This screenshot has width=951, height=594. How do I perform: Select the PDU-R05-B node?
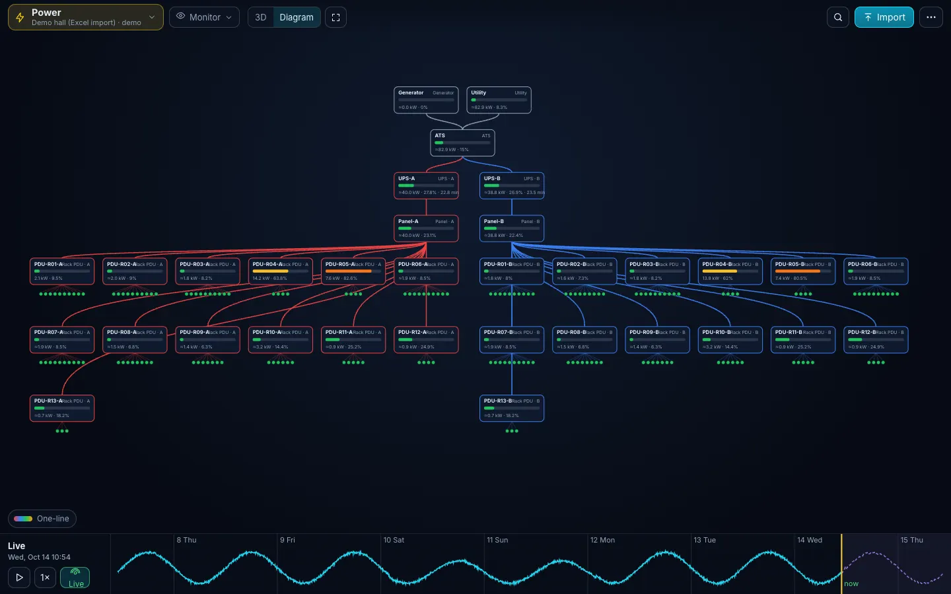(x=803, y=271)
